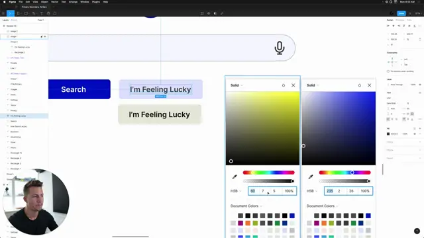Open type details three-dots icon

[420, 119]
